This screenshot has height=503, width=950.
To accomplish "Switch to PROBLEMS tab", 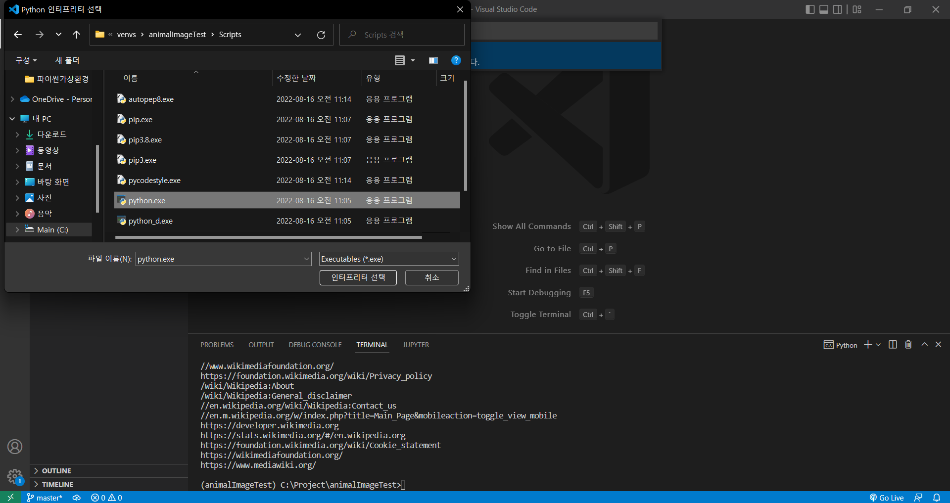I will pyautogui.click(x=217, y=345).
